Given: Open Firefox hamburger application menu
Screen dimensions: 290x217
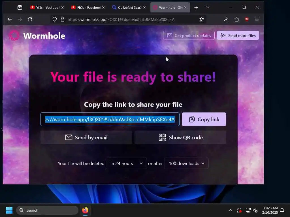Looking at the screenshot, I should (x=257, y=19).
